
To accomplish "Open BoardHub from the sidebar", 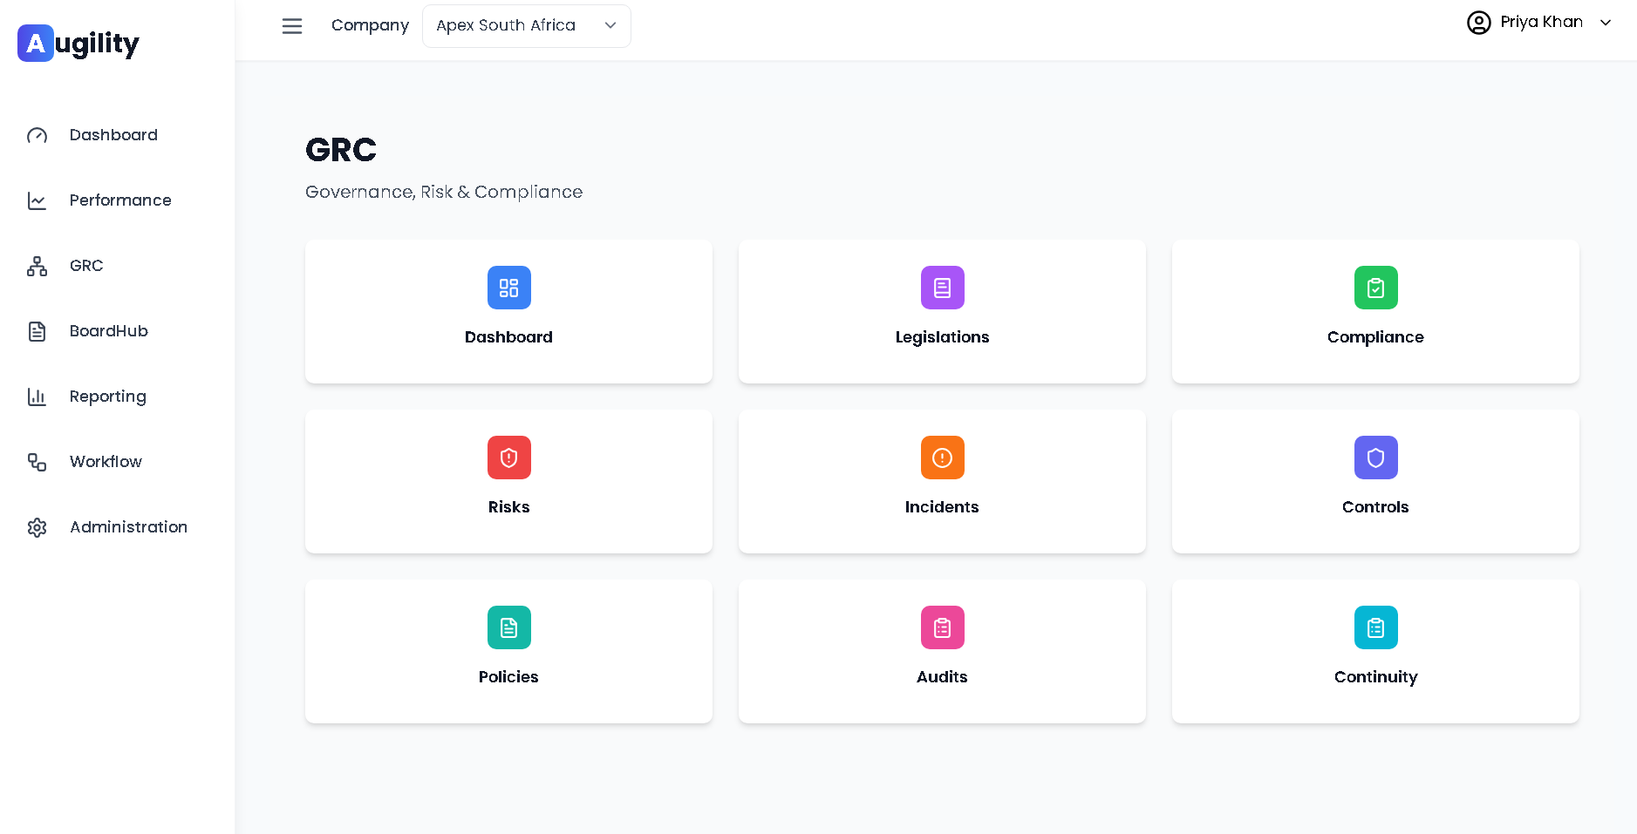I will (x=108, y=331).
